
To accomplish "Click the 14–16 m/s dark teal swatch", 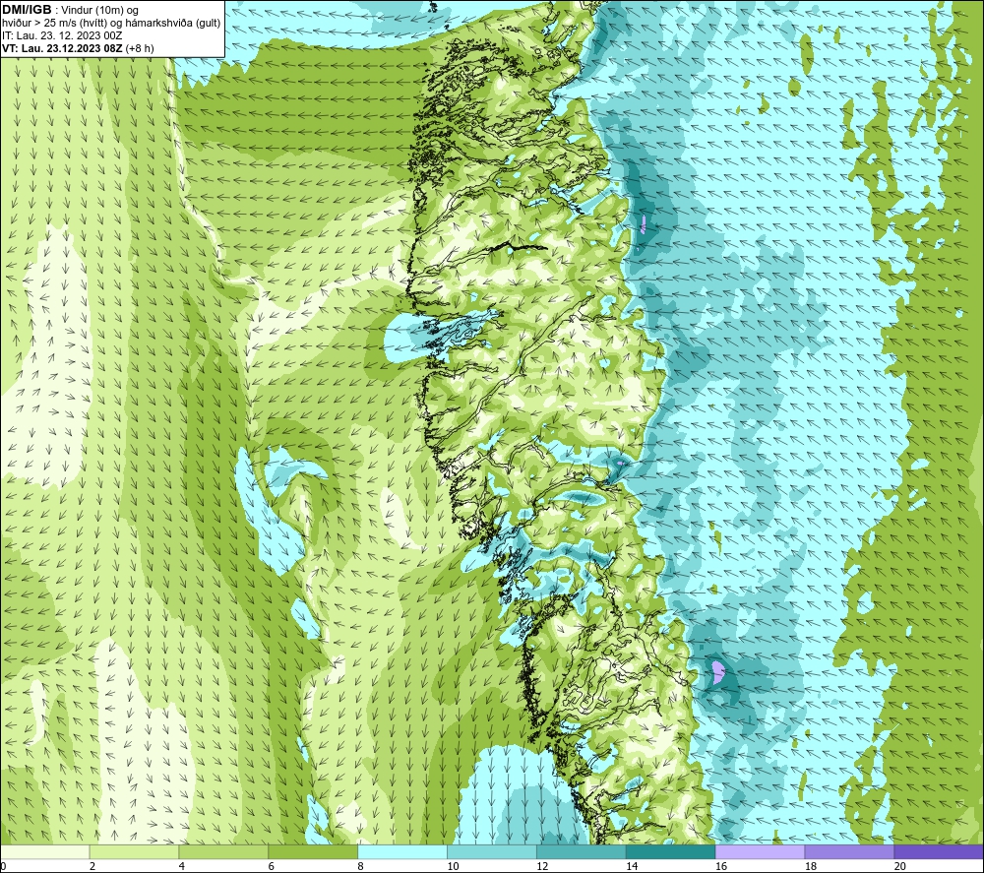I will point(670,851).
